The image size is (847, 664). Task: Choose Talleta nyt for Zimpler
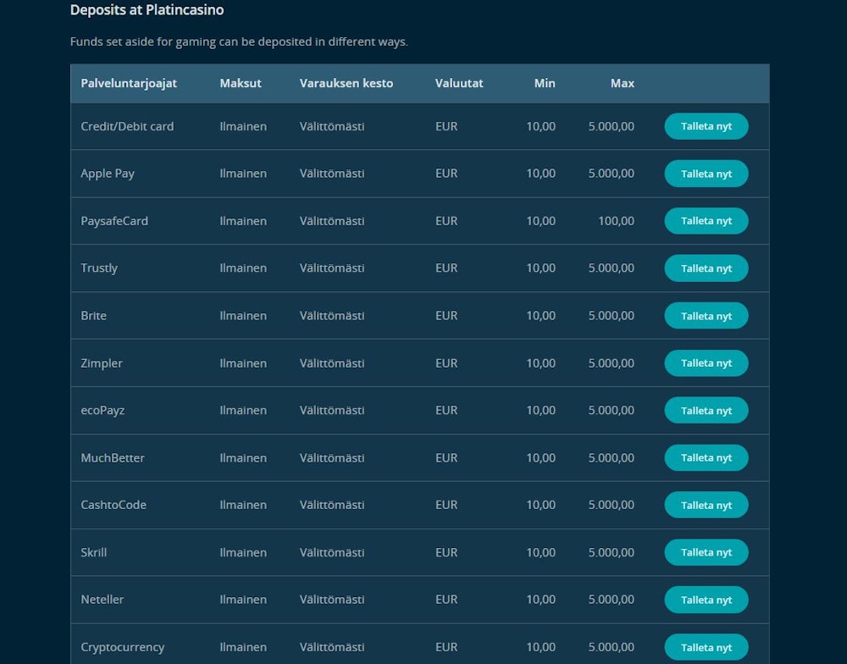point(706,363)
